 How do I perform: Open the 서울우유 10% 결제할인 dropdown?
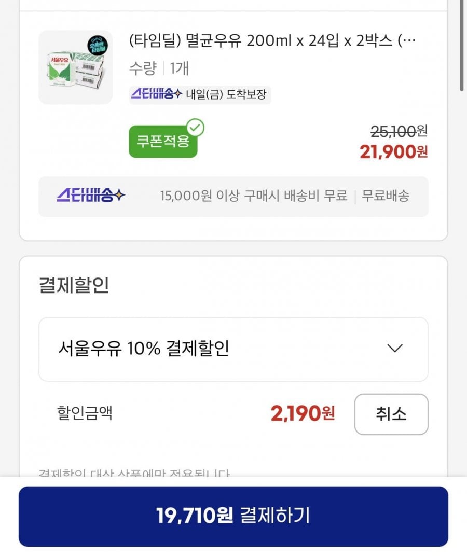click(233, 349)
